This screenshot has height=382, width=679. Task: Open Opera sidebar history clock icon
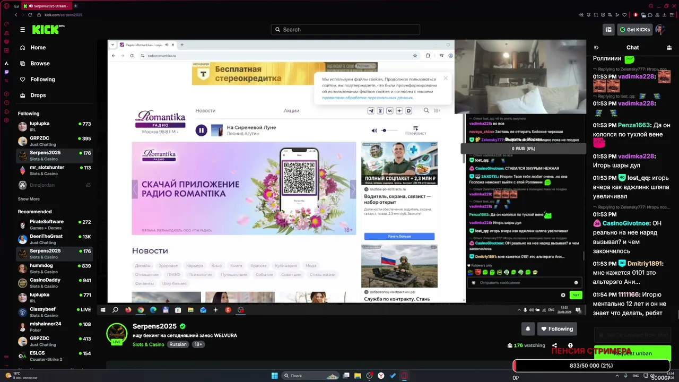[6, 102]
